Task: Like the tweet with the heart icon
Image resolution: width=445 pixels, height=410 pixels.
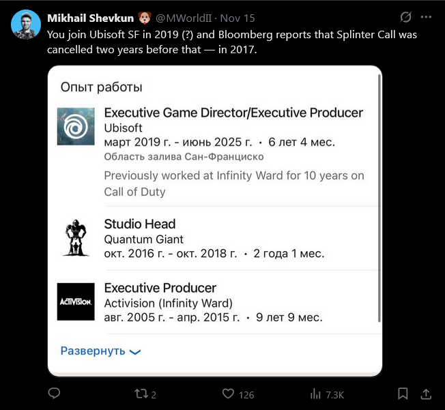Action: (229, 394)
